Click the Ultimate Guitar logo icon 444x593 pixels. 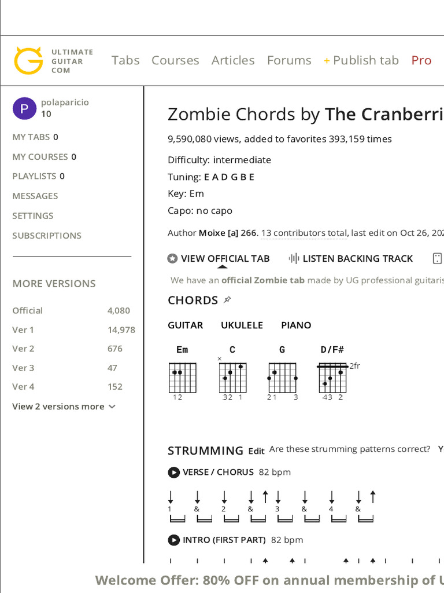(28, 61)
